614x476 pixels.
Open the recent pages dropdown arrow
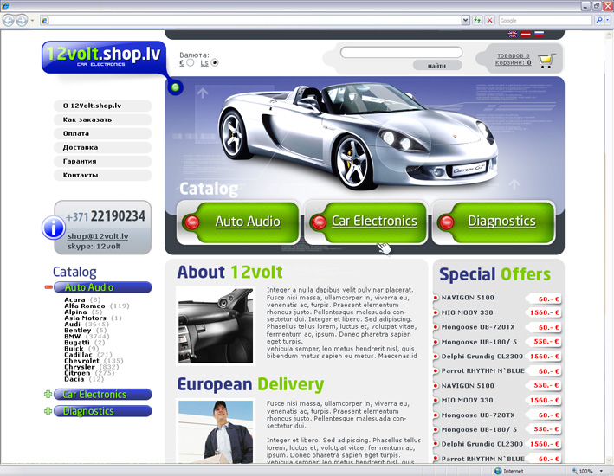click(x=32, y=21)
